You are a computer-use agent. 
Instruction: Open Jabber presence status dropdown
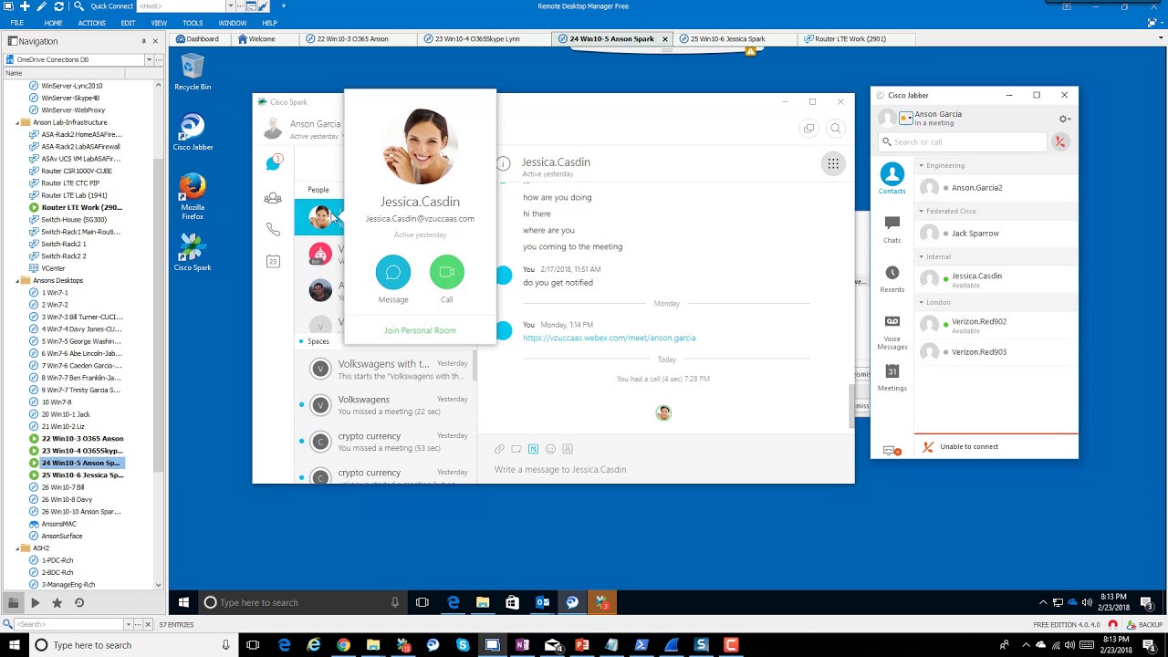point(905,118)
